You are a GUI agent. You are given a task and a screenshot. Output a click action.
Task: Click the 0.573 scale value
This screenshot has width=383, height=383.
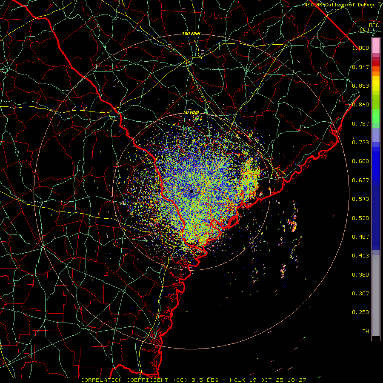[360, 199]
